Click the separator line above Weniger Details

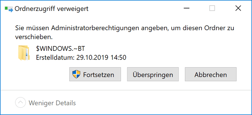pyautogui.click(x=126, y=90)
